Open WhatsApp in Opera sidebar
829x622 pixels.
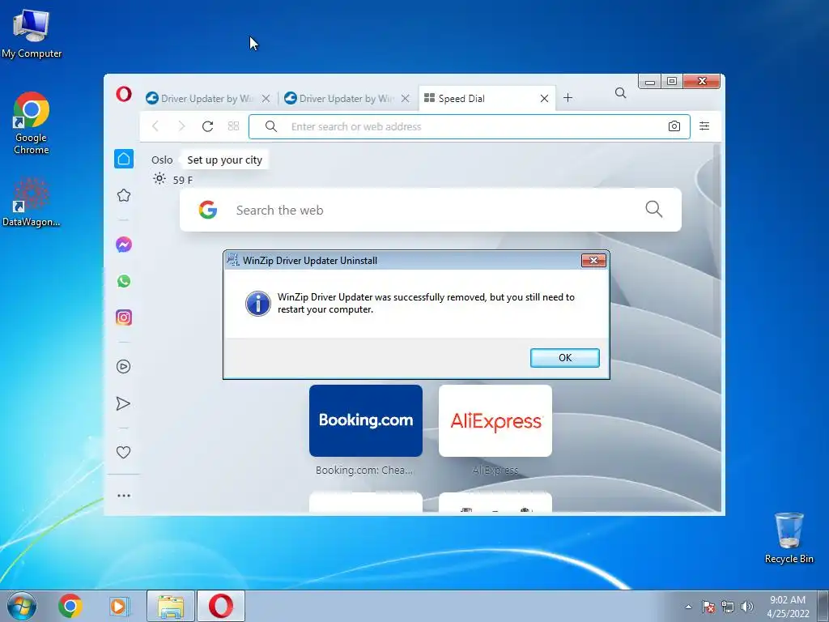[x=124, y=281]
